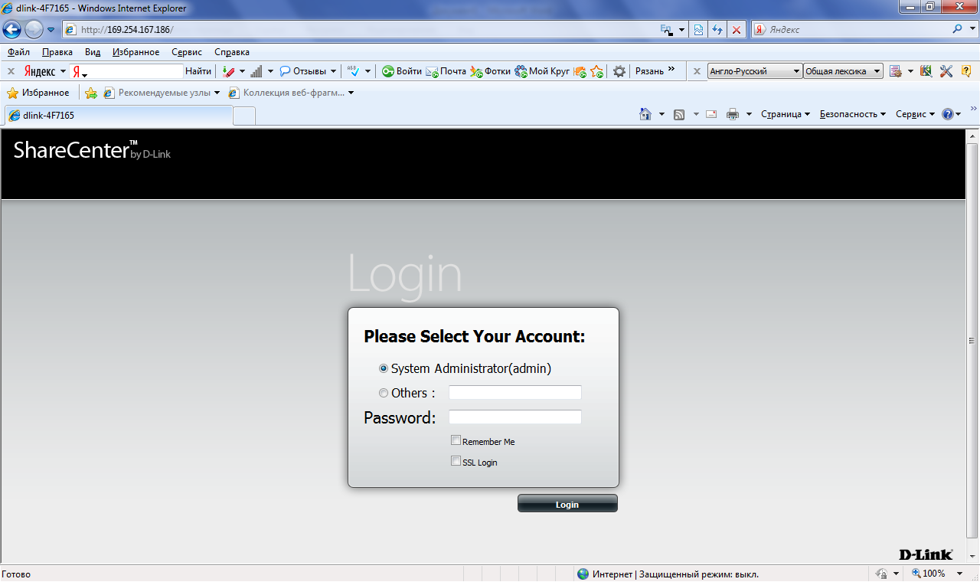Image resolution: width=980 pixels, height=582 pixels.
Task: Click the browser Forward arrow button
Action: click(x=34, y=30)
